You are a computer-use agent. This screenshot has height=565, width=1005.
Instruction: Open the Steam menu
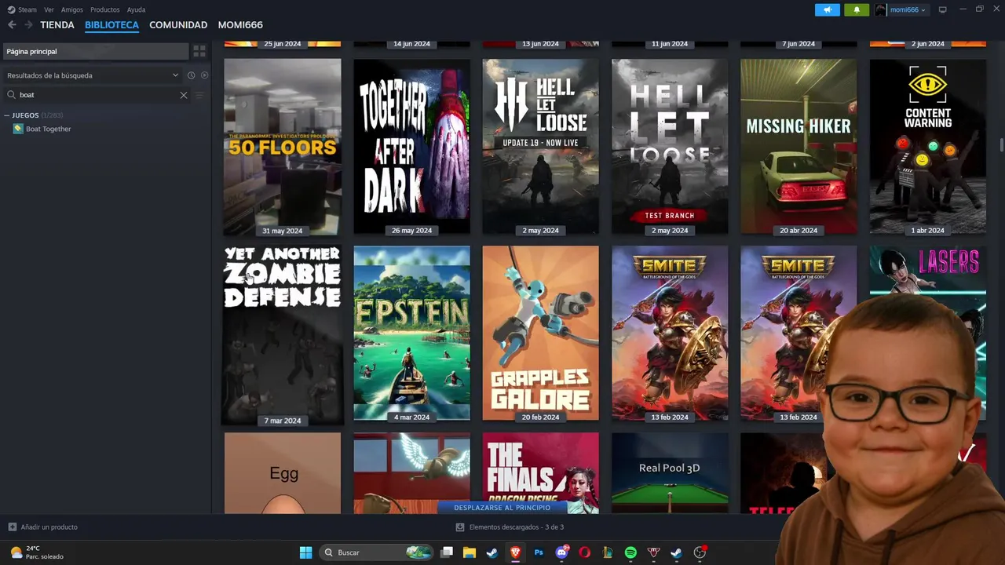click(27, 9)
